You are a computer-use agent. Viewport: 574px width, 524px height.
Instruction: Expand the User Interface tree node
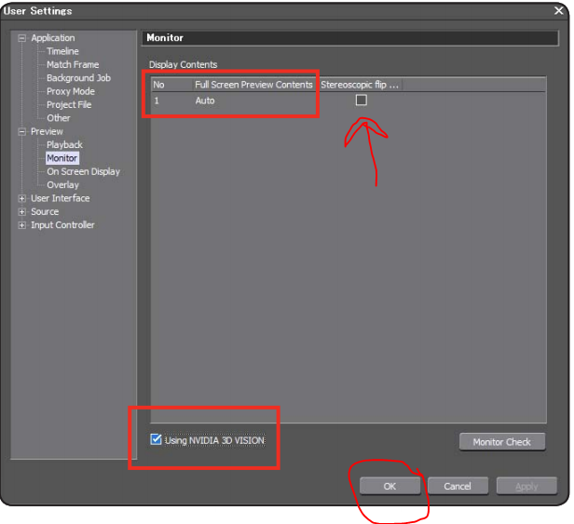22,198
